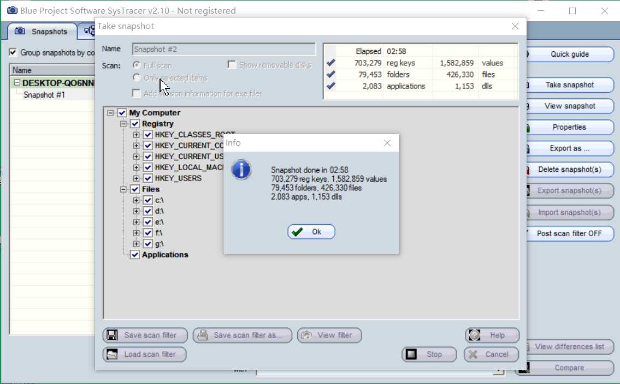Toggle Add version information for exe files
Screen dimensions: 620x384
pyautogui.click(x=137, y=93)
